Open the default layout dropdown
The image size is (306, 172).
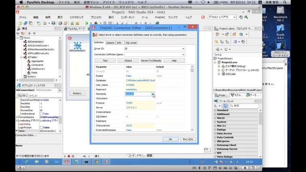[x=234, y=17]
